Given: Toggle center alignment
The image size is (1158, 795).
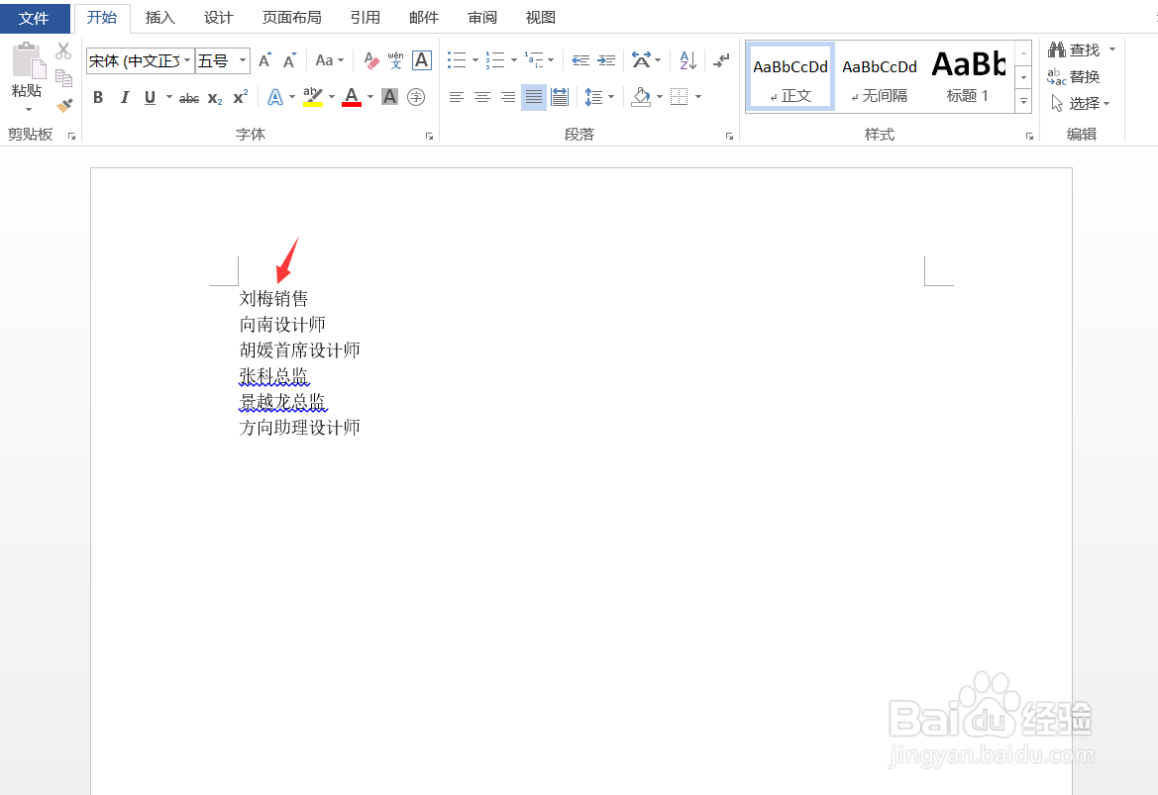Looking at the screenshot, I should [x=481, y=97].
